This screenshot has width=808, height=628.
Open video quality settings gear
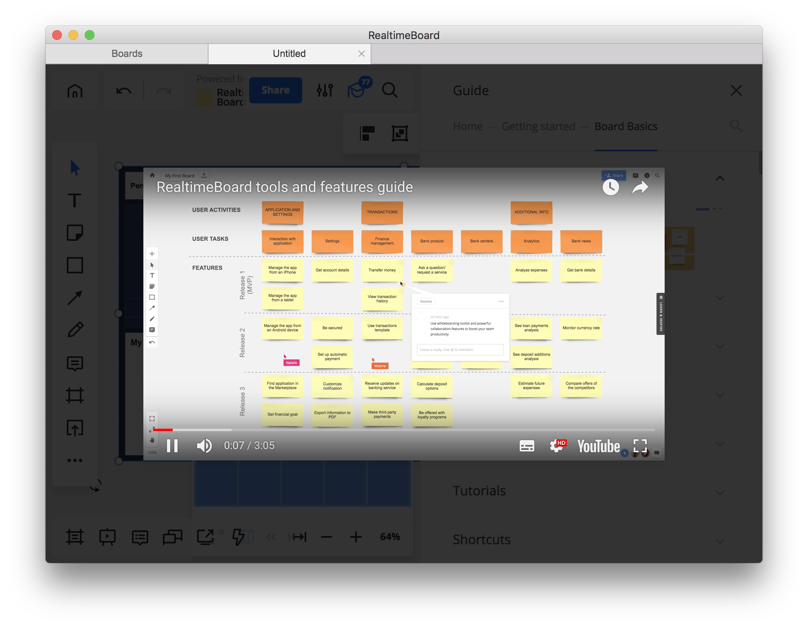pyautogui.click(x=557, y=446)
